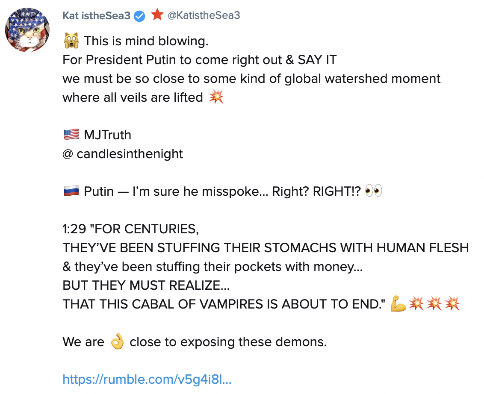The height and width of the screenshot is (394, 484).
Task: Click the @KatistheSea3 handle
Action: [x=204, y=15]
